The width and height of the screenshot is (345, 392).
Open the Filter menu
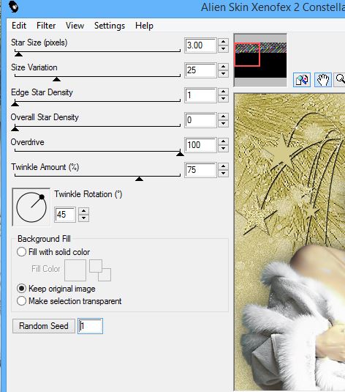(x=46, y=26)
